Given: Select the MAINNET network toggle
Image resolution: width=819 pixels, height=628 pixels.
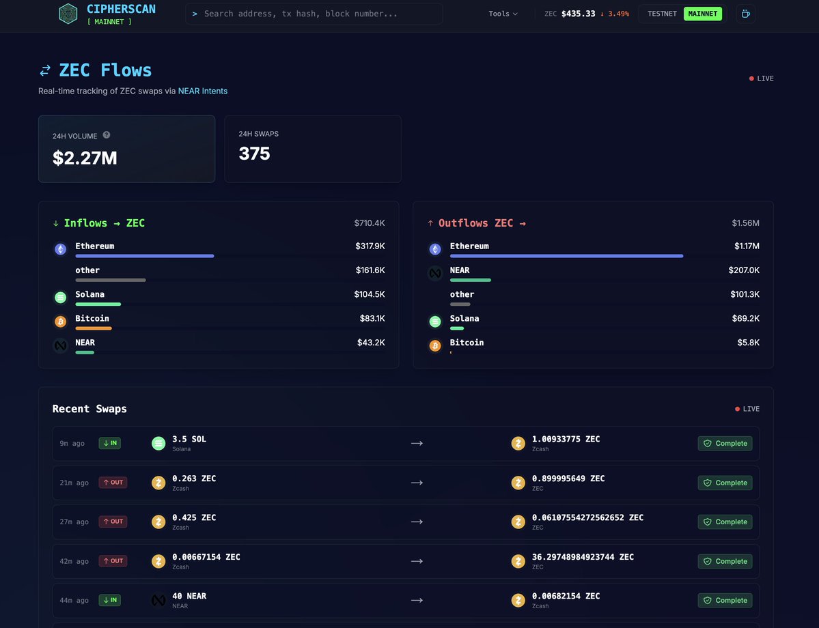Looking at the screenshot, I should coord(702,14).
